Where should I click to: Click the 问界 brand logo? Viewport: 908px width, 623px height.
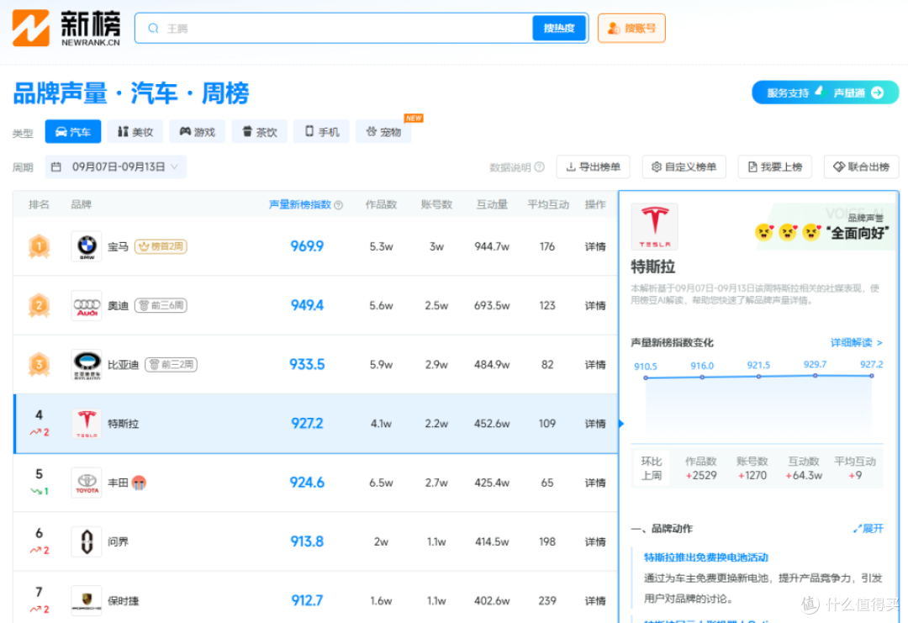point(87,542)
